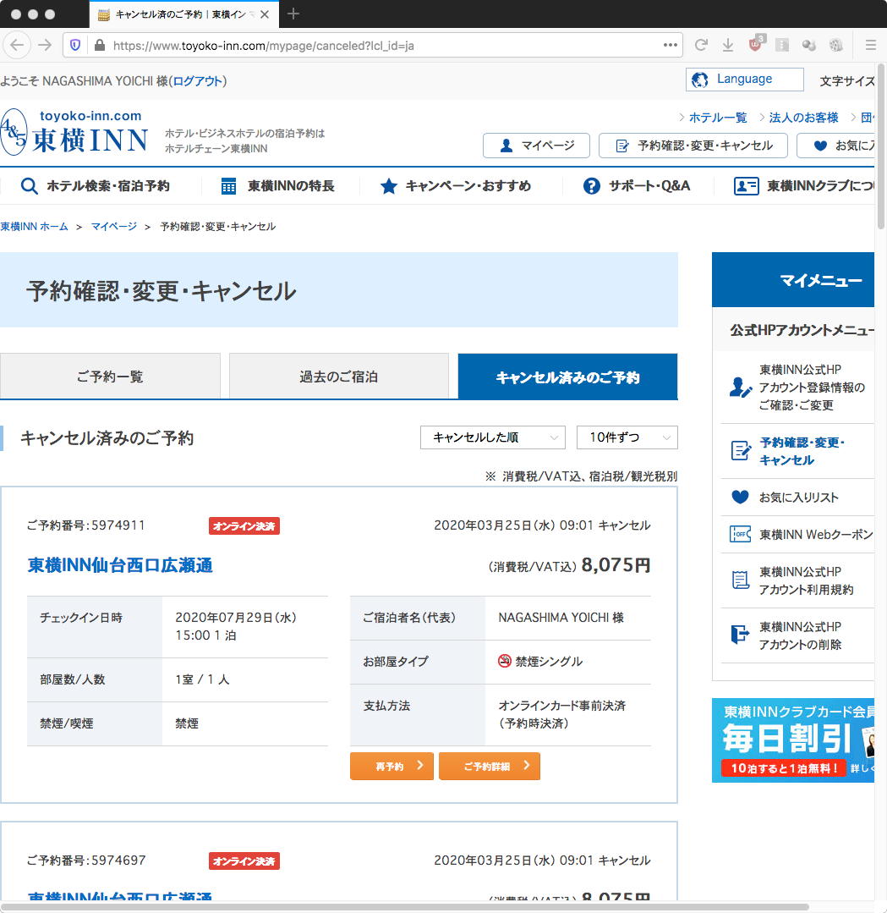Click the Webクーポン coupon icon
The image size is (887, 913).
coord(740,534)
